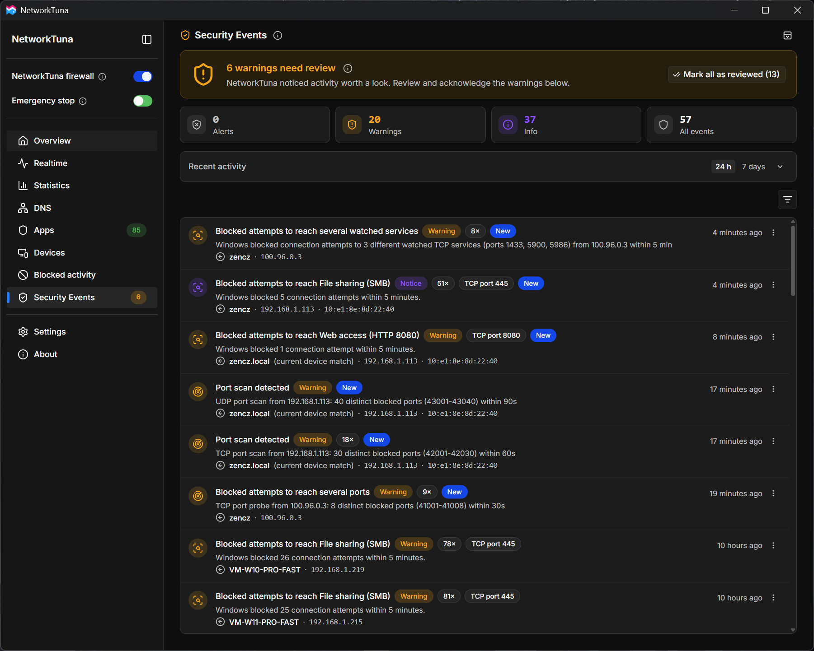Open the Devices page
814x651 pixels.
pyautogui.click(x=82, y=253)
